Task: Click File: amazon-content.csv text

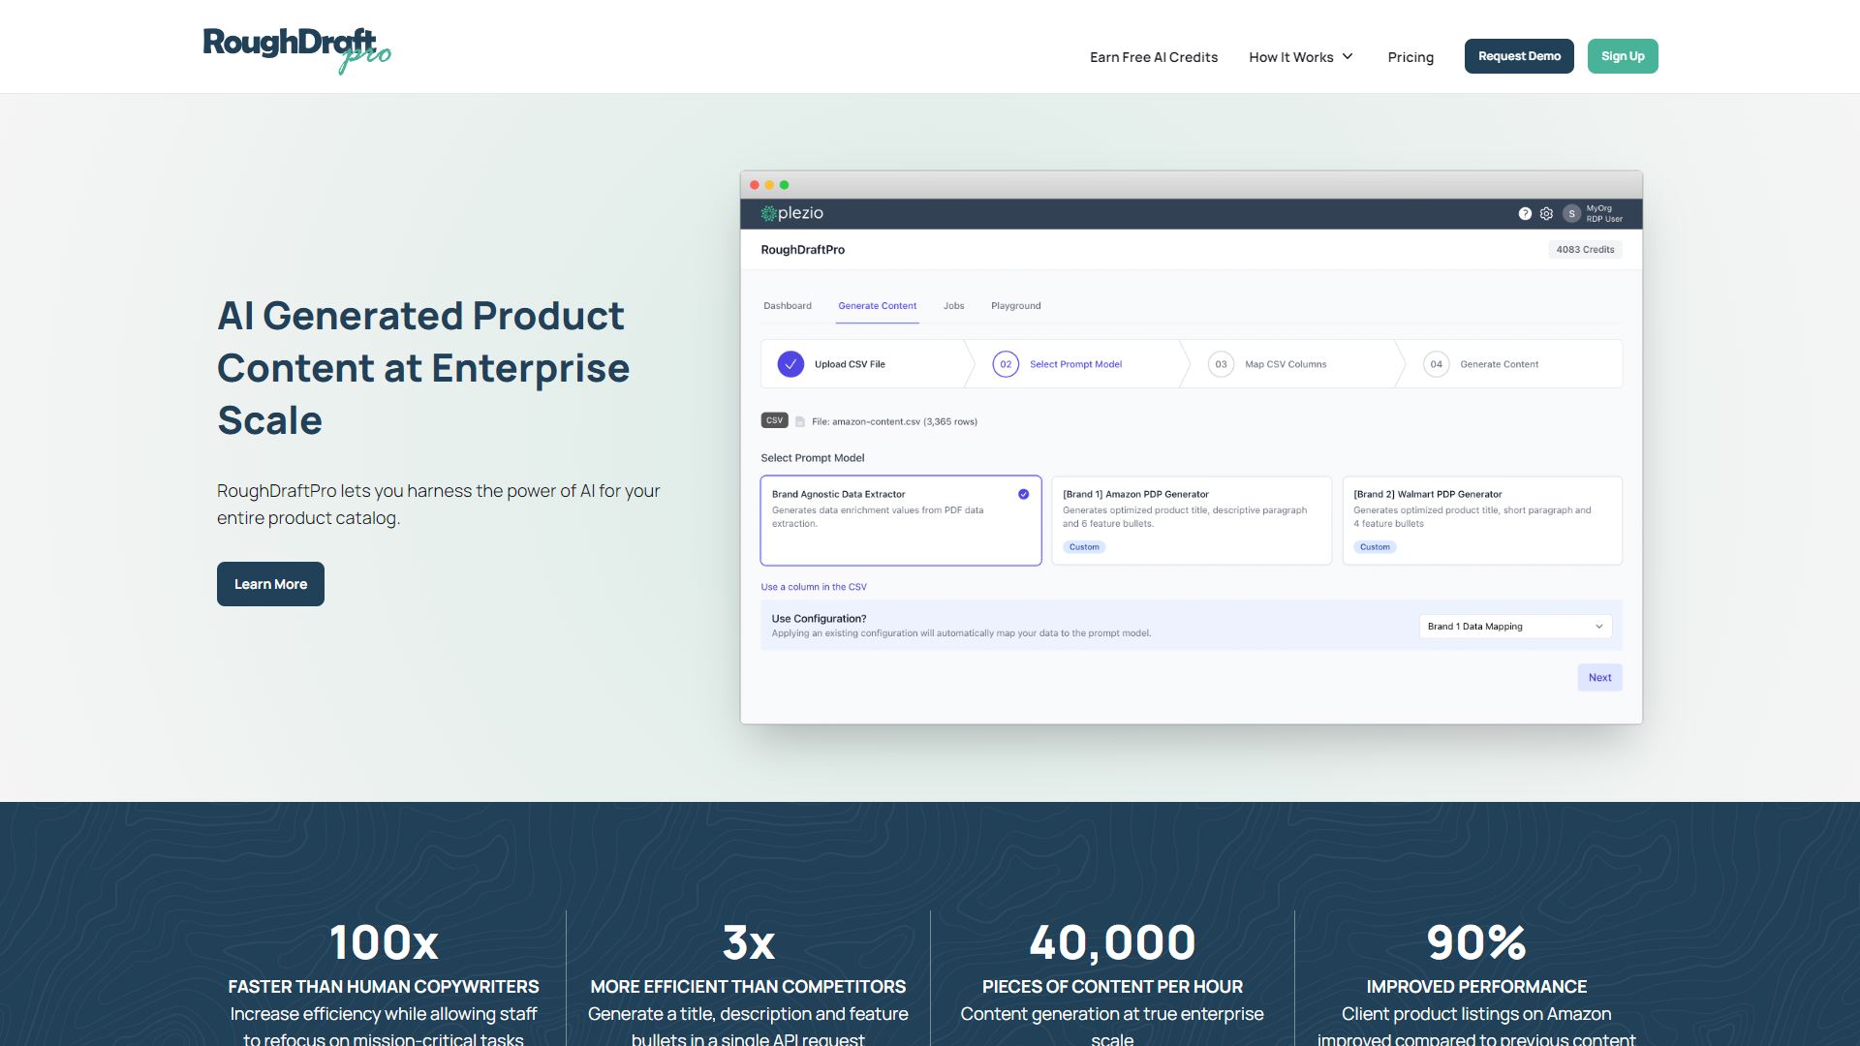Action: point(894,421)
